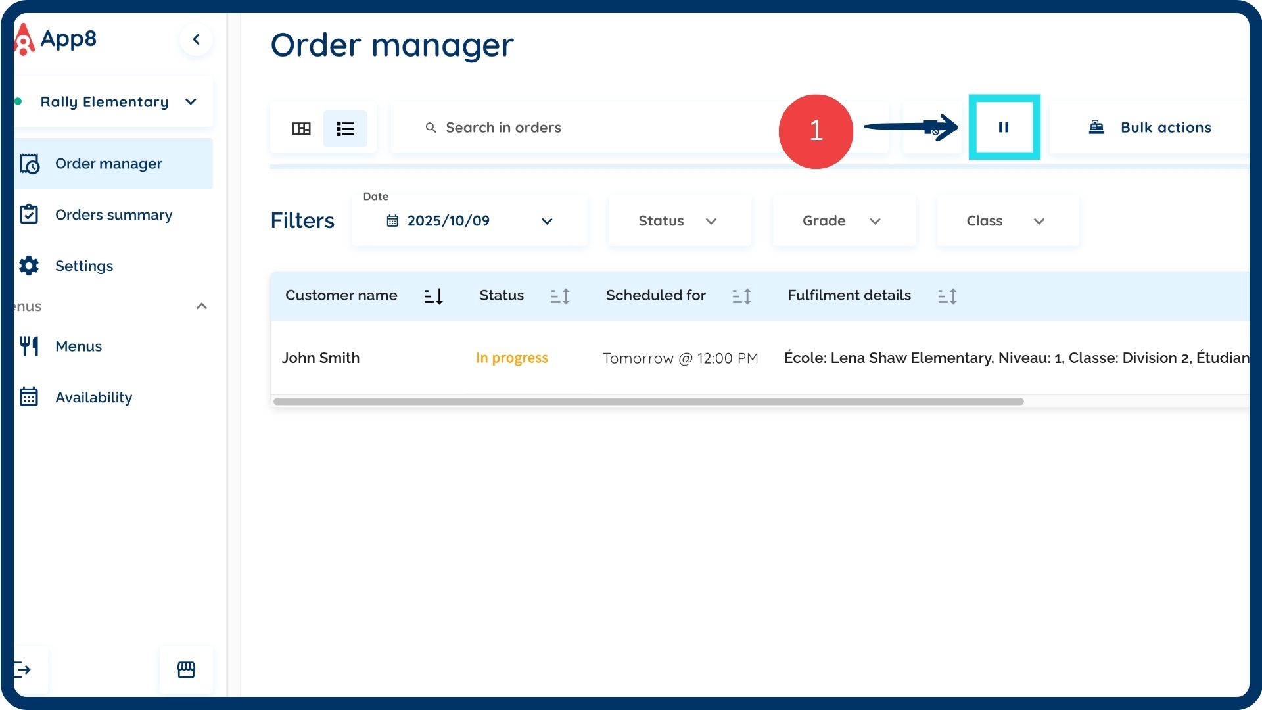Switch to grid view layout
Image resolution: width=1262 pixels, height=710 pixels.
301,128
